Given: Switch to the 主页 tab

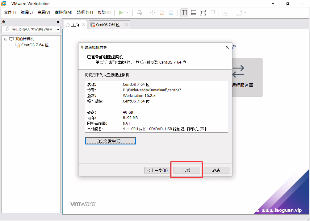Looking at the screenshot, I should (x=74, y=24).
